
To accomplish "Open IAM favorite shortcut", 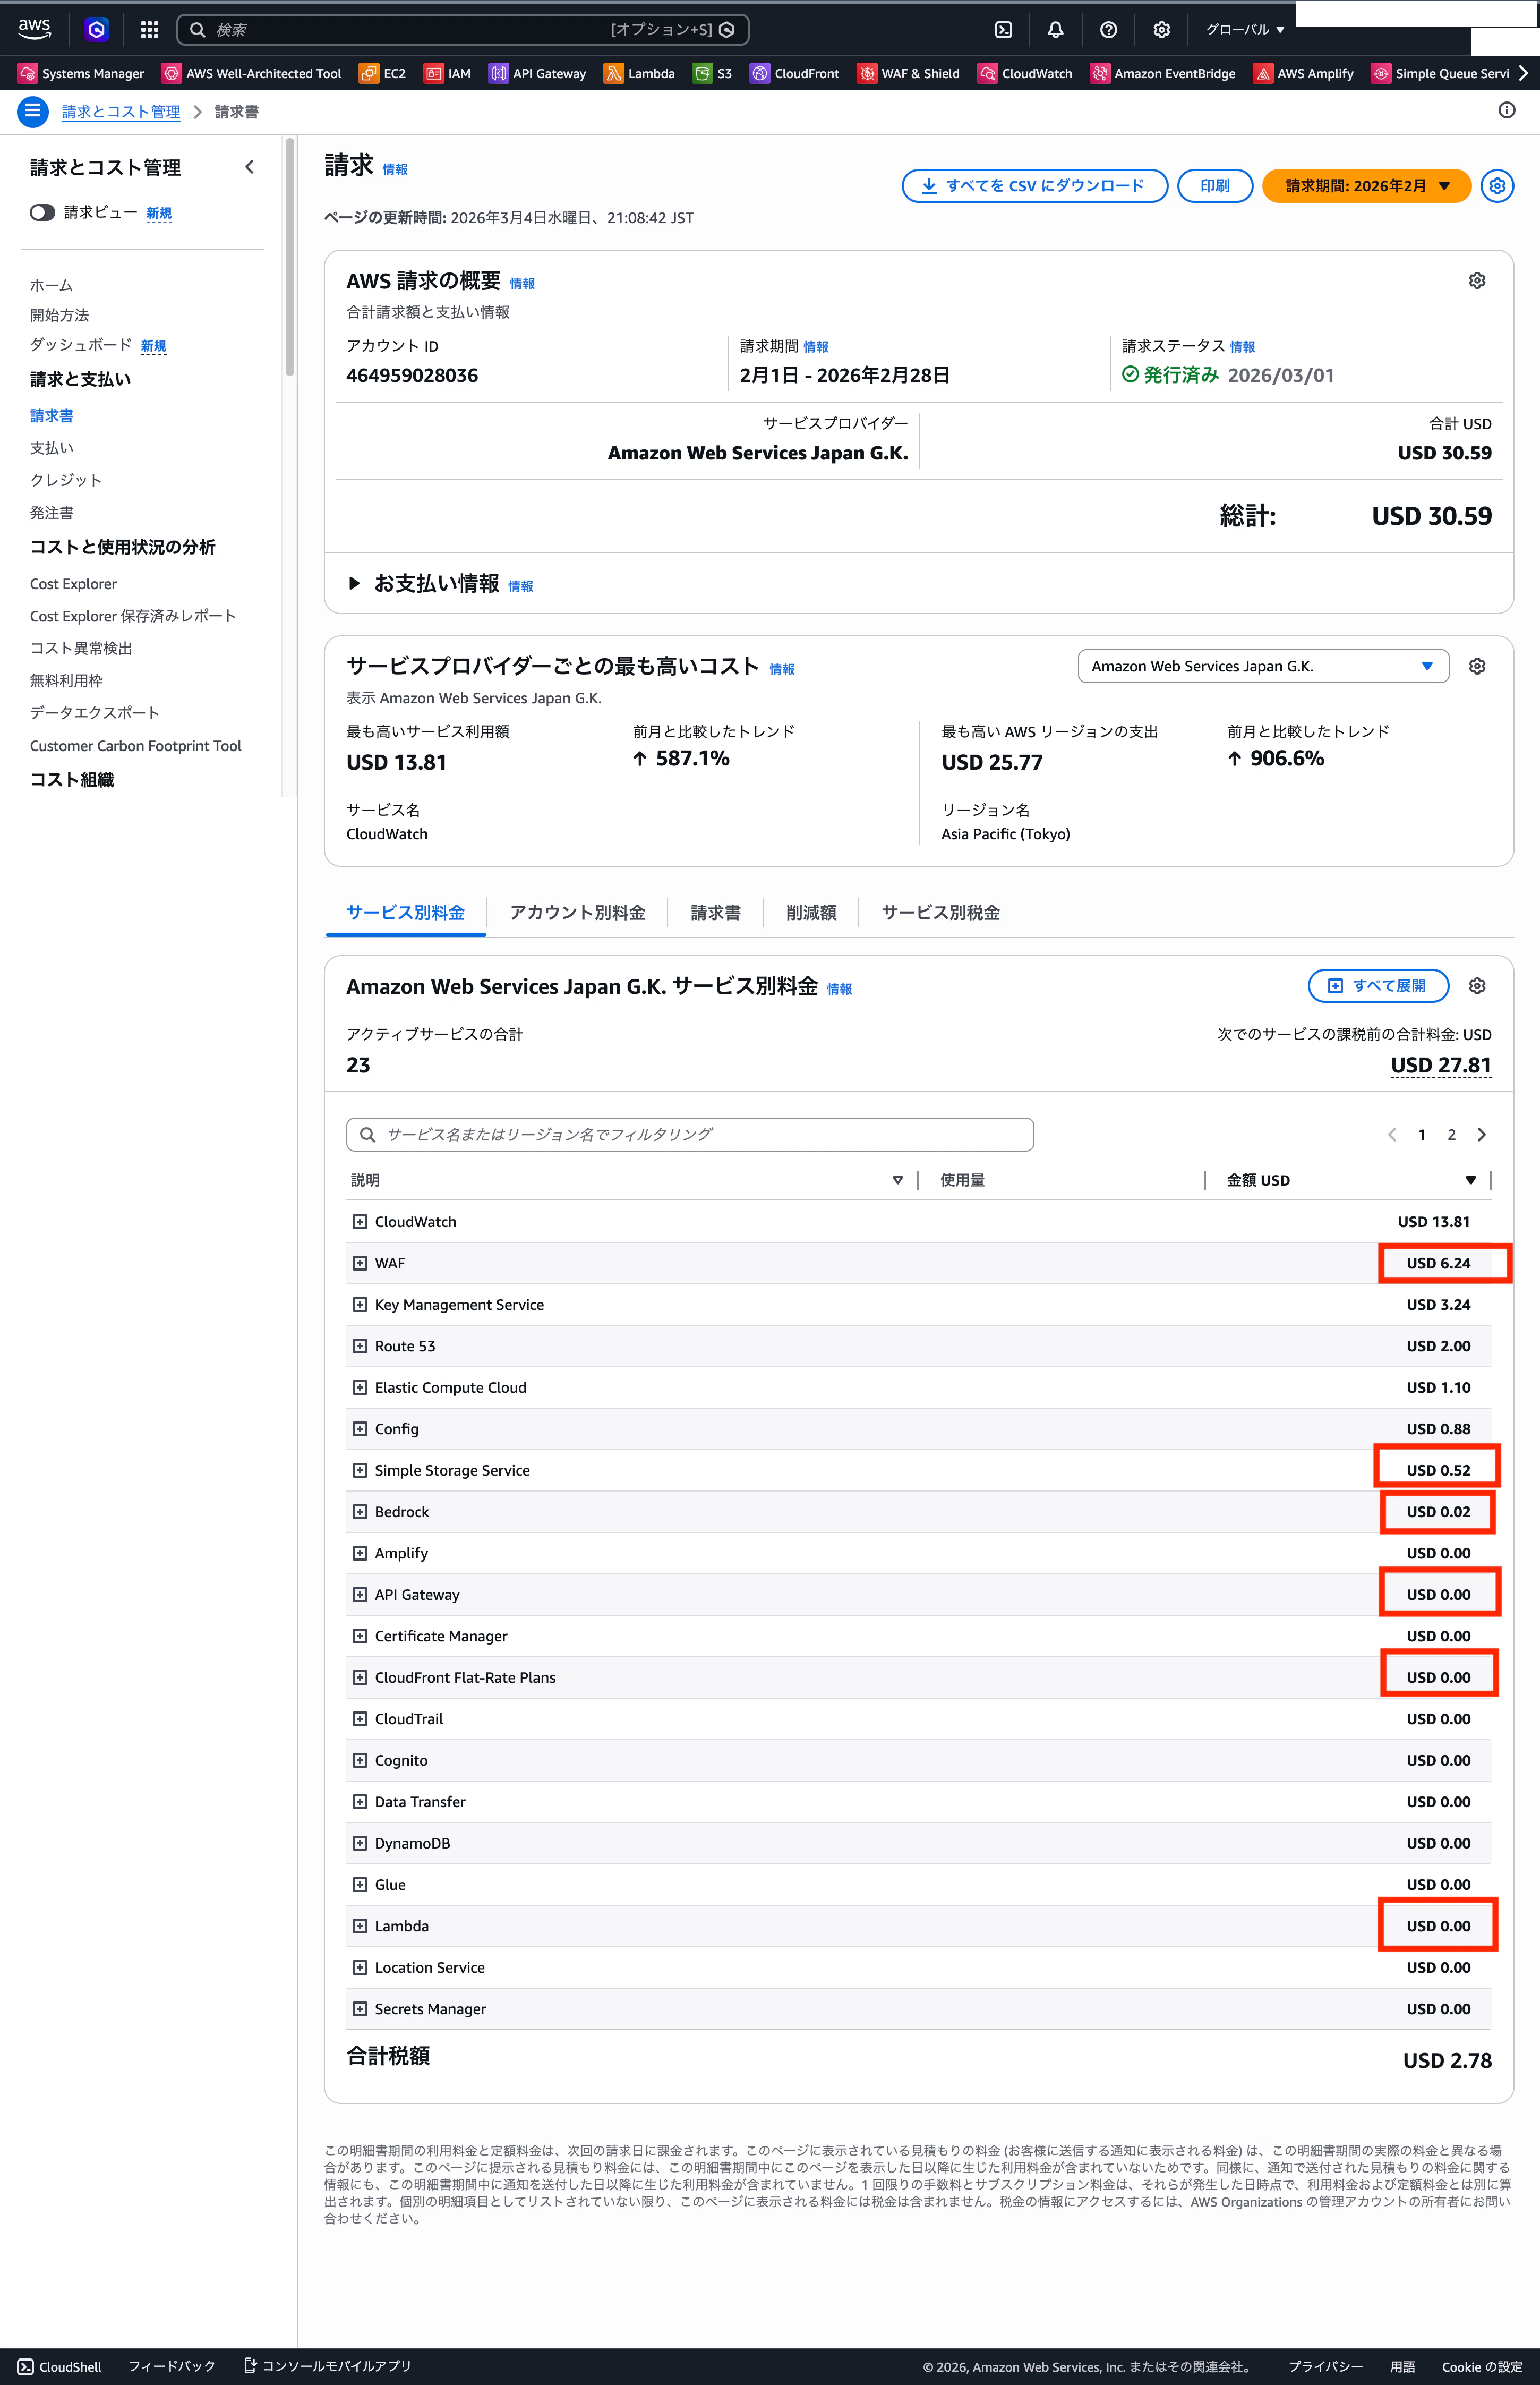I will [x=447, y=73].
